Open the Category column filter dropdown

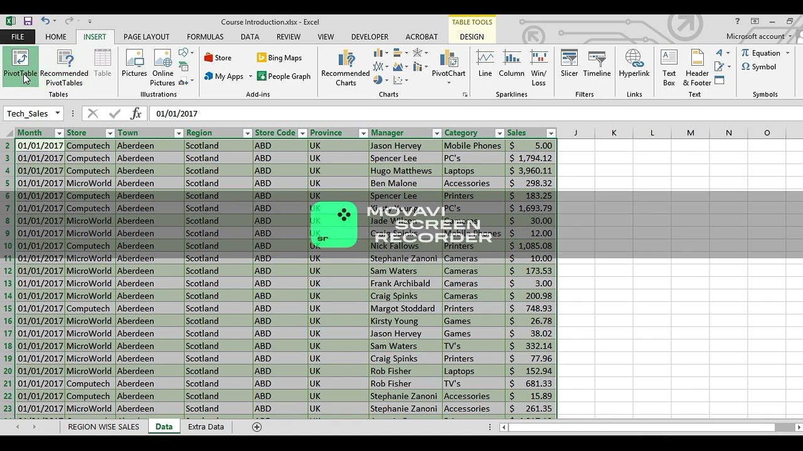[x=499, y=133]
